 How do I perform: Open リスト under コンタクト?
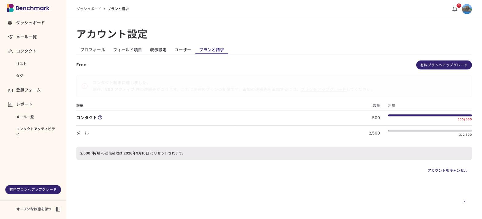pos(22,64)
